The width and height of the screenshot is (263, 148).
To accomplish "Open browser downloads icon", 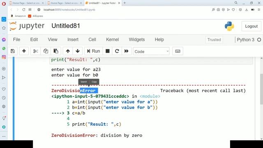I will pyautogui.click(x=247, y=10).
